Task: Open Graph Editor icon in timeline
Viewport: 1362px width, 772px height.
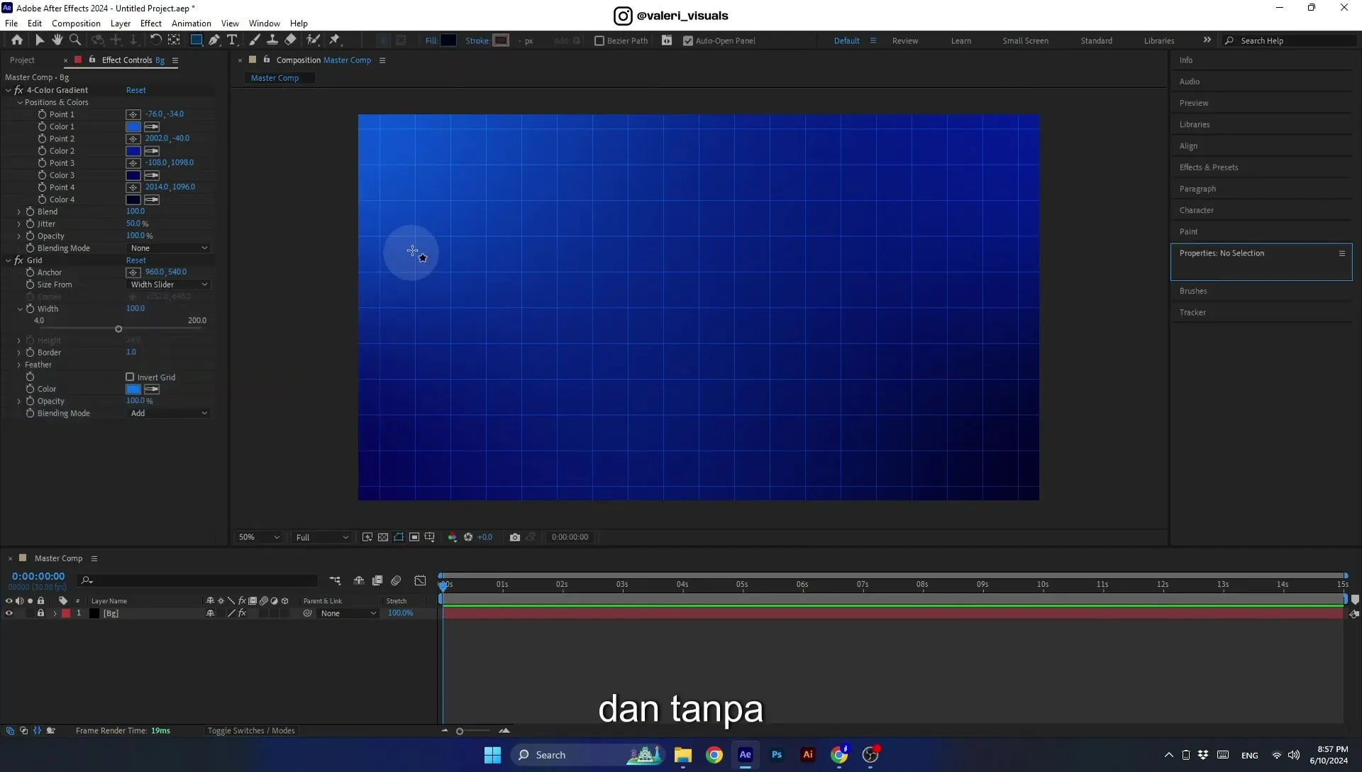Action: pyautogui.click(x=420, y=580)
